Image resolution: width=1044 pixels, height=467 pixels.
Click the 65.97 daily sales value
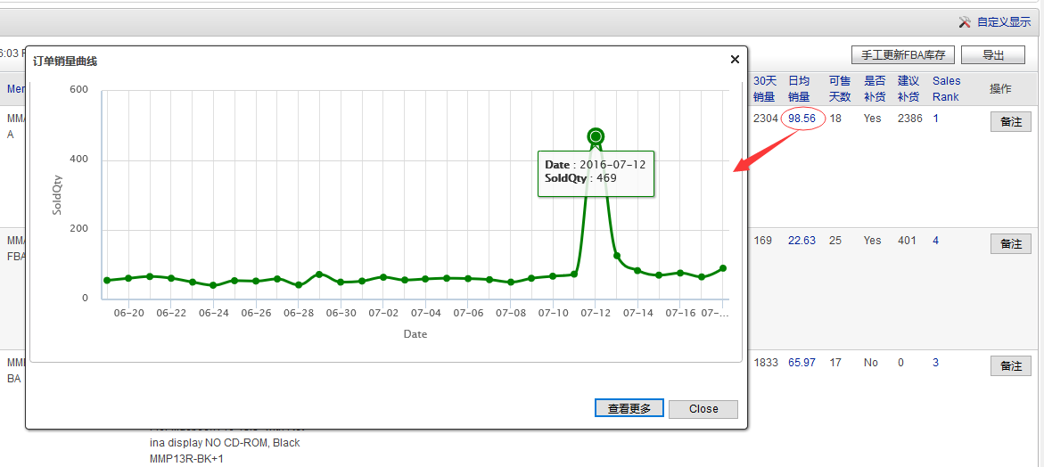coord(801,363)
